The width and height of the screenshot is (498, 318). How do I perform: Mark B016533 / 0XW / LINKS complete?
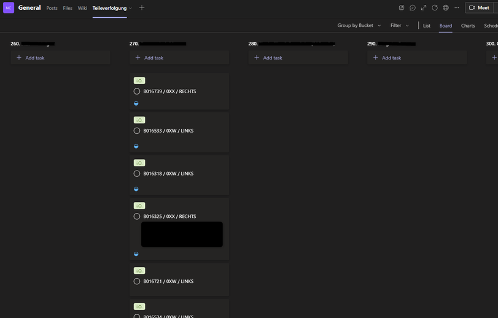coord(136,131)
